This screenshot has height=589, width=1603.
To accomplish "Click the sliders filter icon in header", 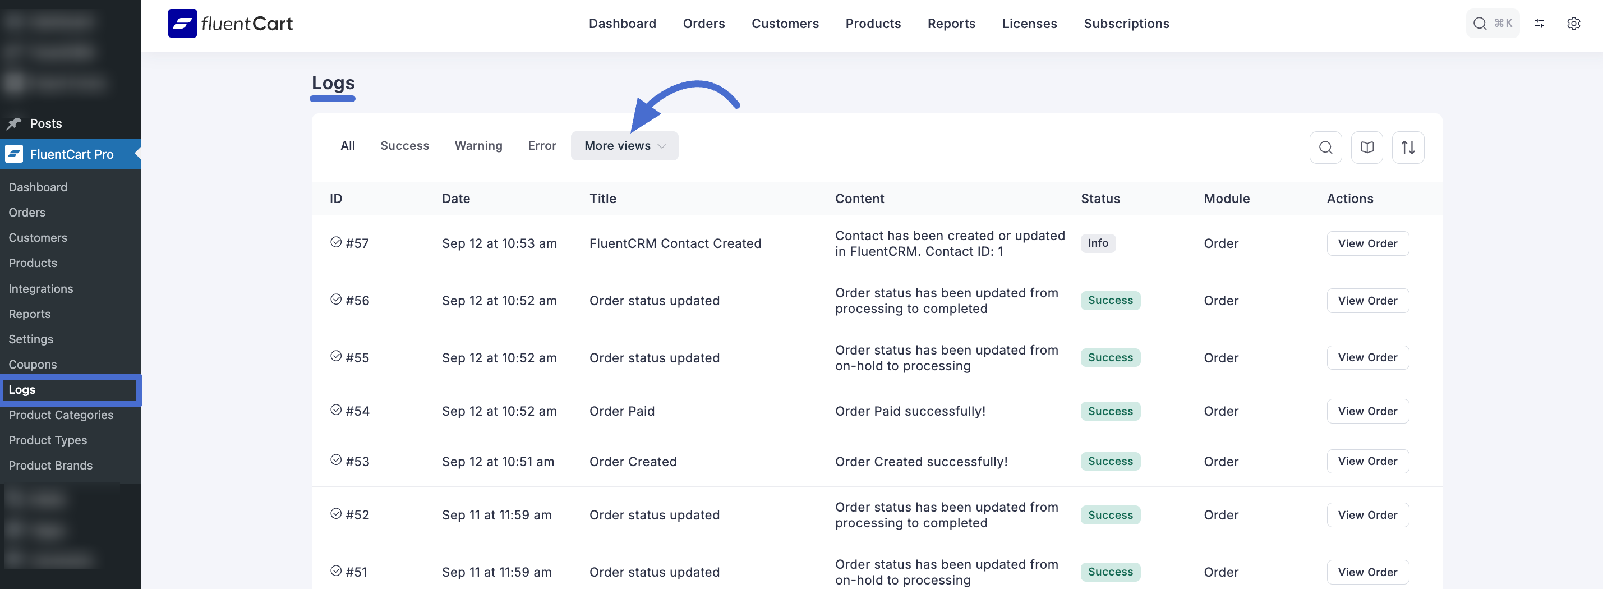I will coord(1539,24).
